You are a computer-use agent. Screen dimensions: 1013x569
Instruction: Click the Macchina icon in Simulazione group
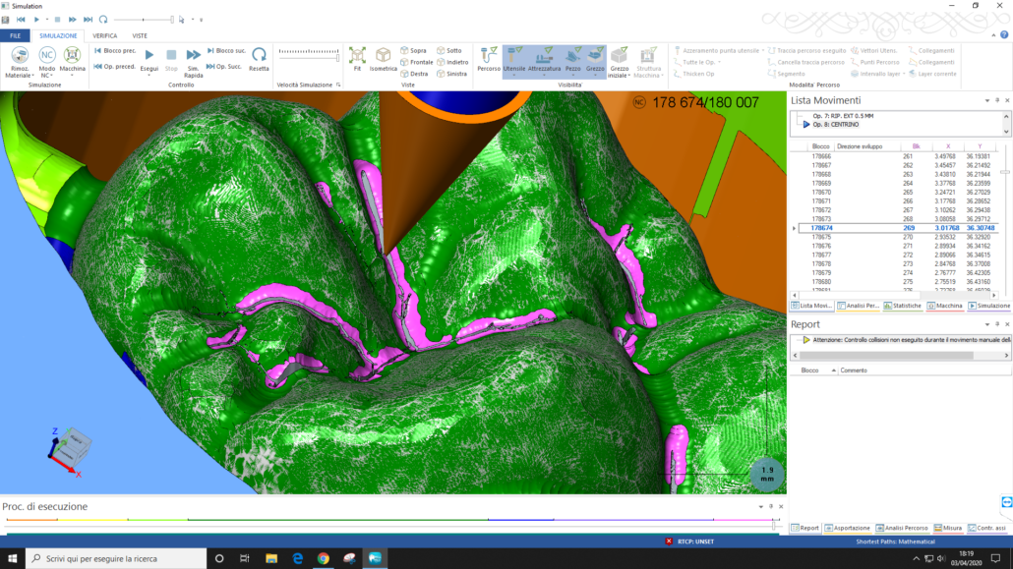(73, 55)
